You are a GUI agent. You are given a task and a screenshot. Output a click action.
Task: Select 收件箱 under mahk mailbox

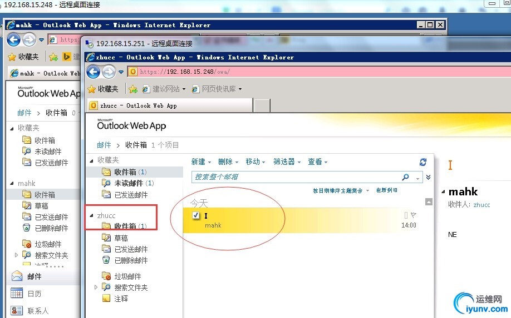coord(44,194)
